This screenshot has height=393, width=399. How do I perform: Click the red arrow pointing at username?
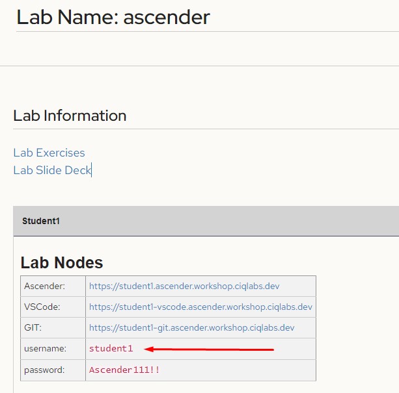click(x=208, y=349)
